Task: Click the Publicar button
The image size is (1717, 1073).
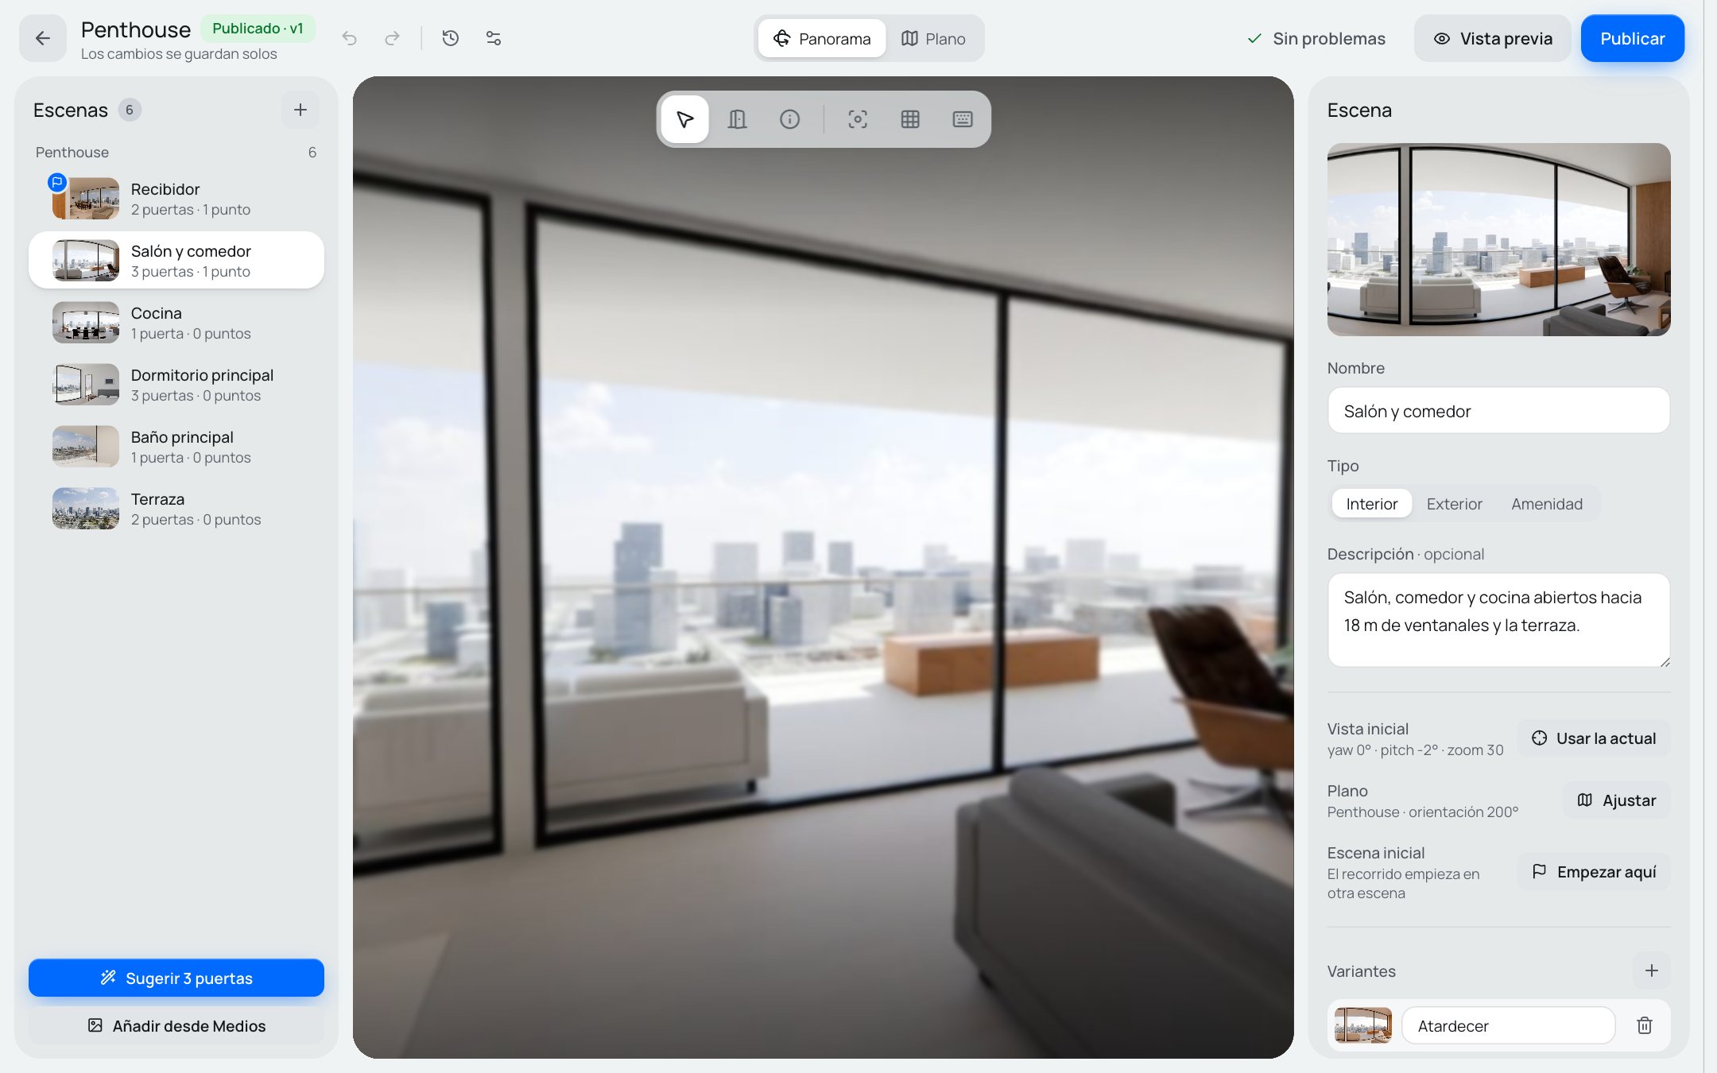Action: [x=1632, y=38]
